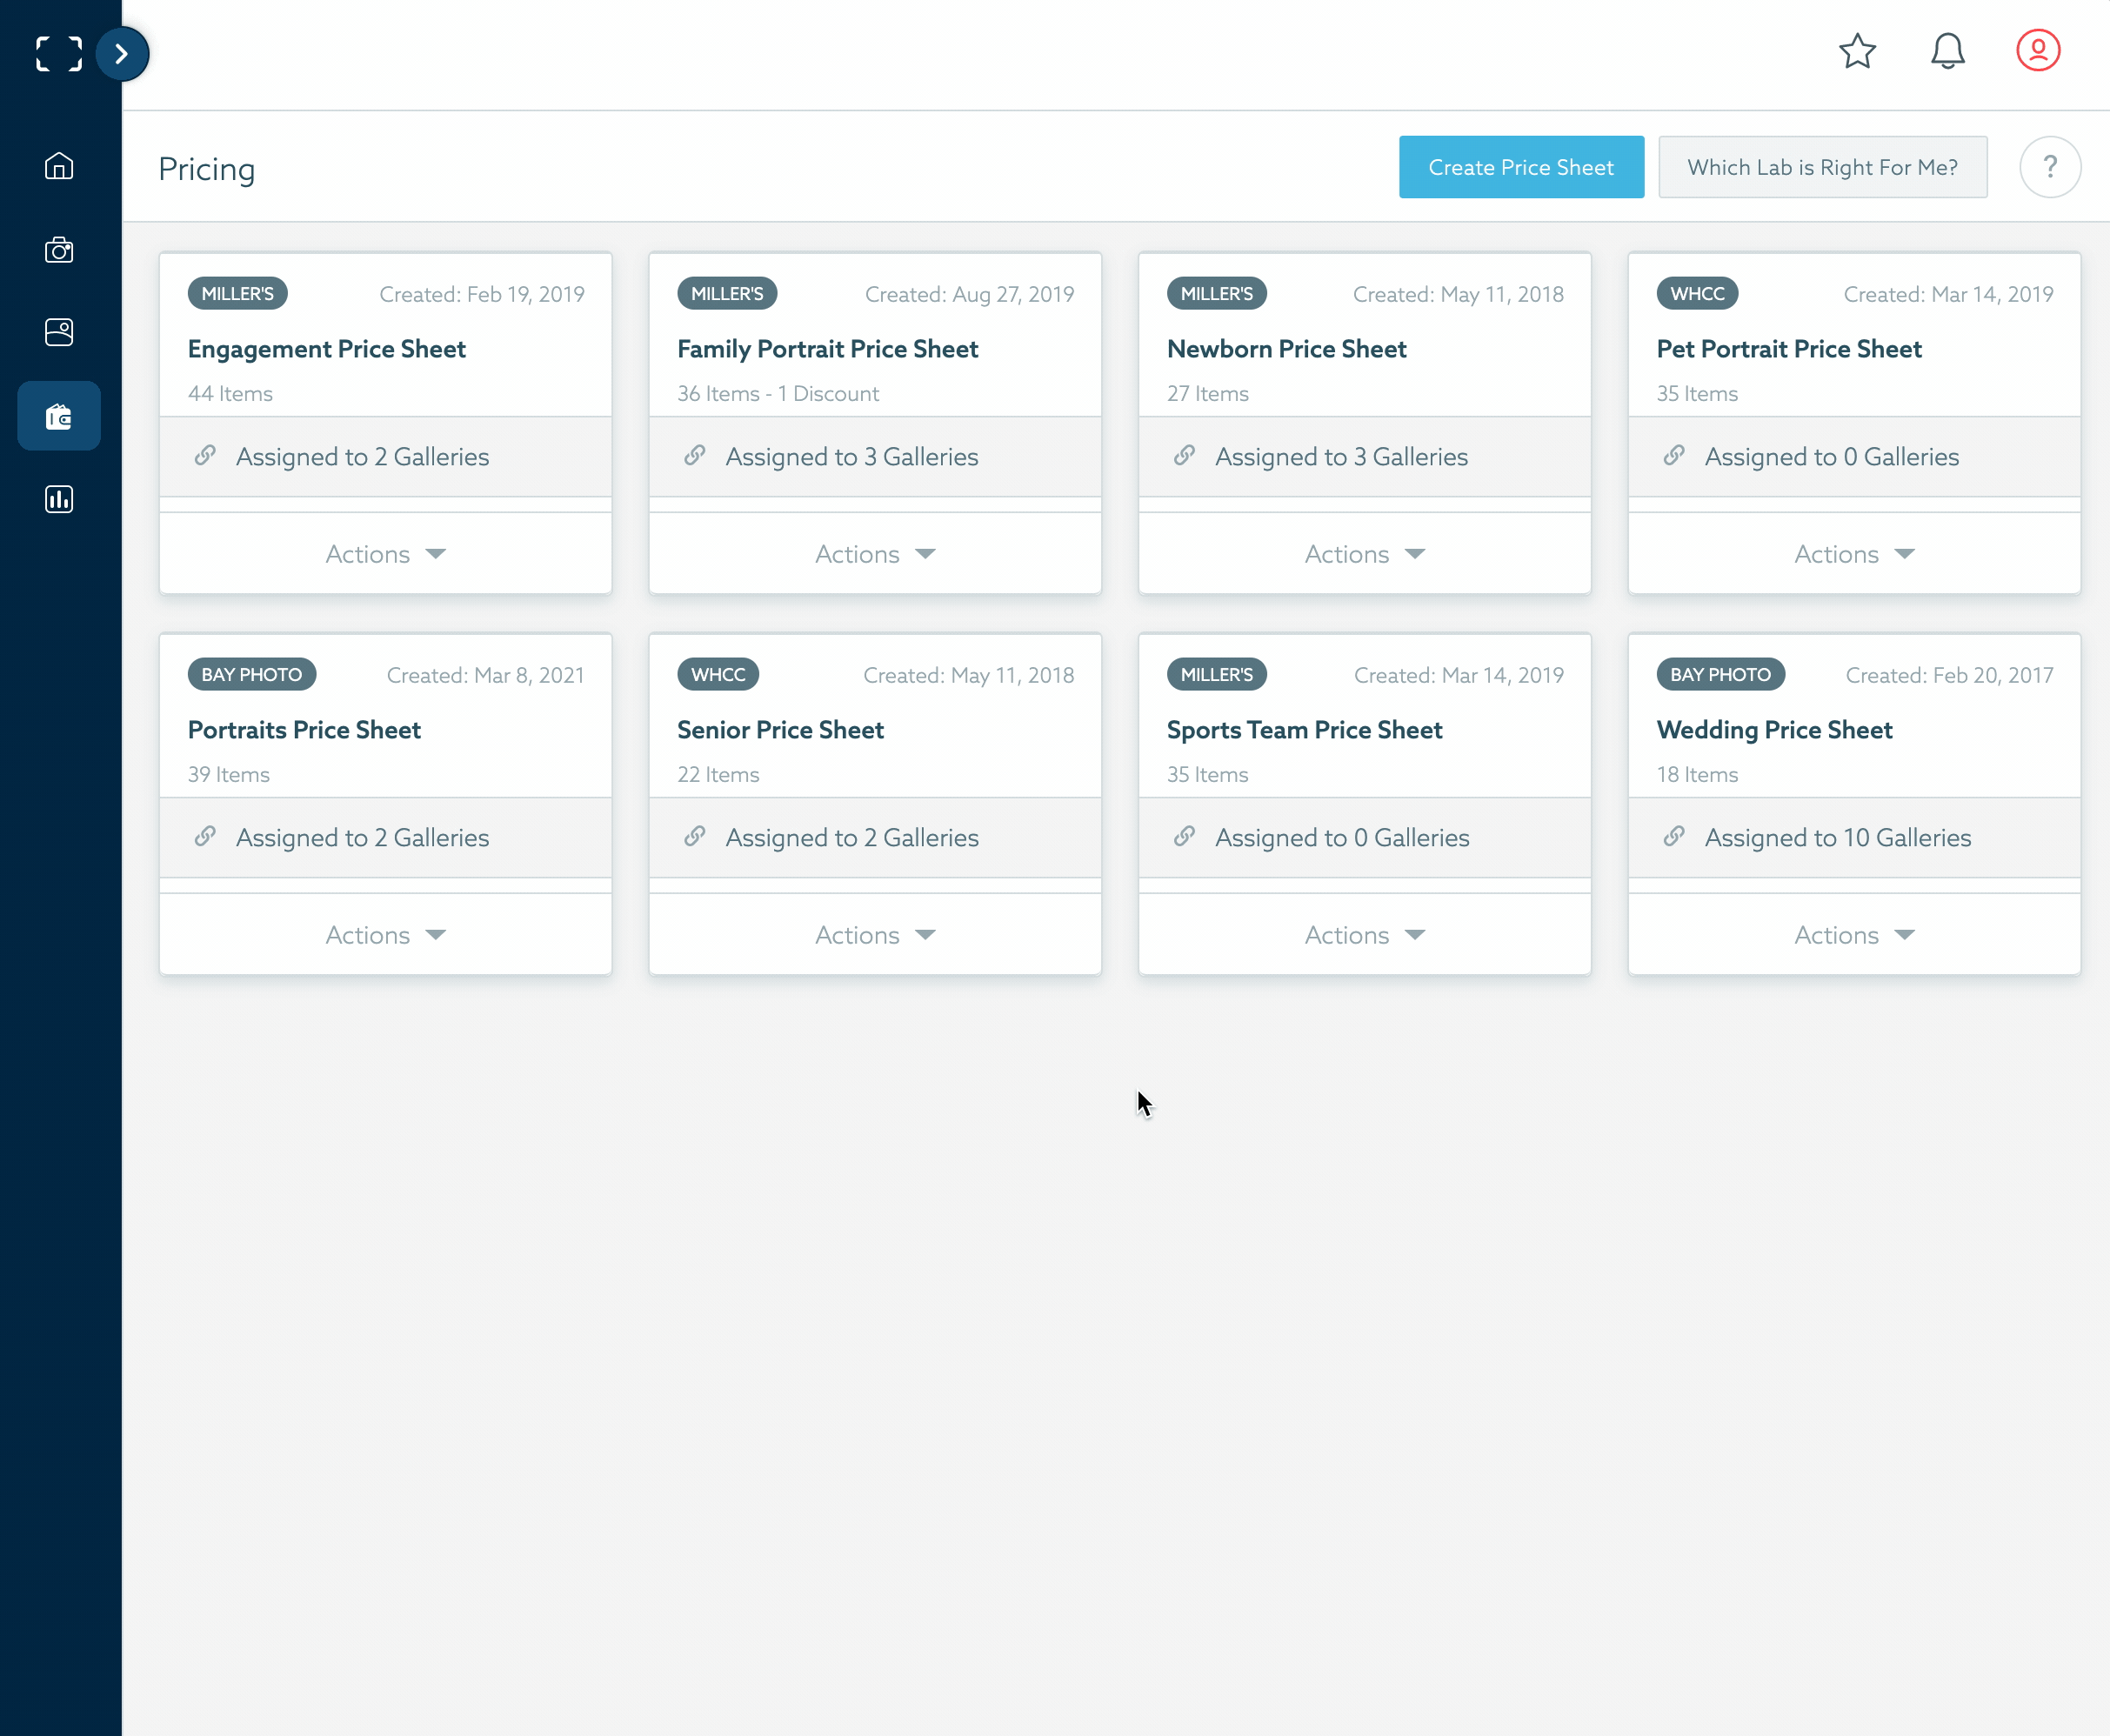Open the user account profile icon
Viewport: 2110px width, 1736px height.
click(x=2037, y=51)
